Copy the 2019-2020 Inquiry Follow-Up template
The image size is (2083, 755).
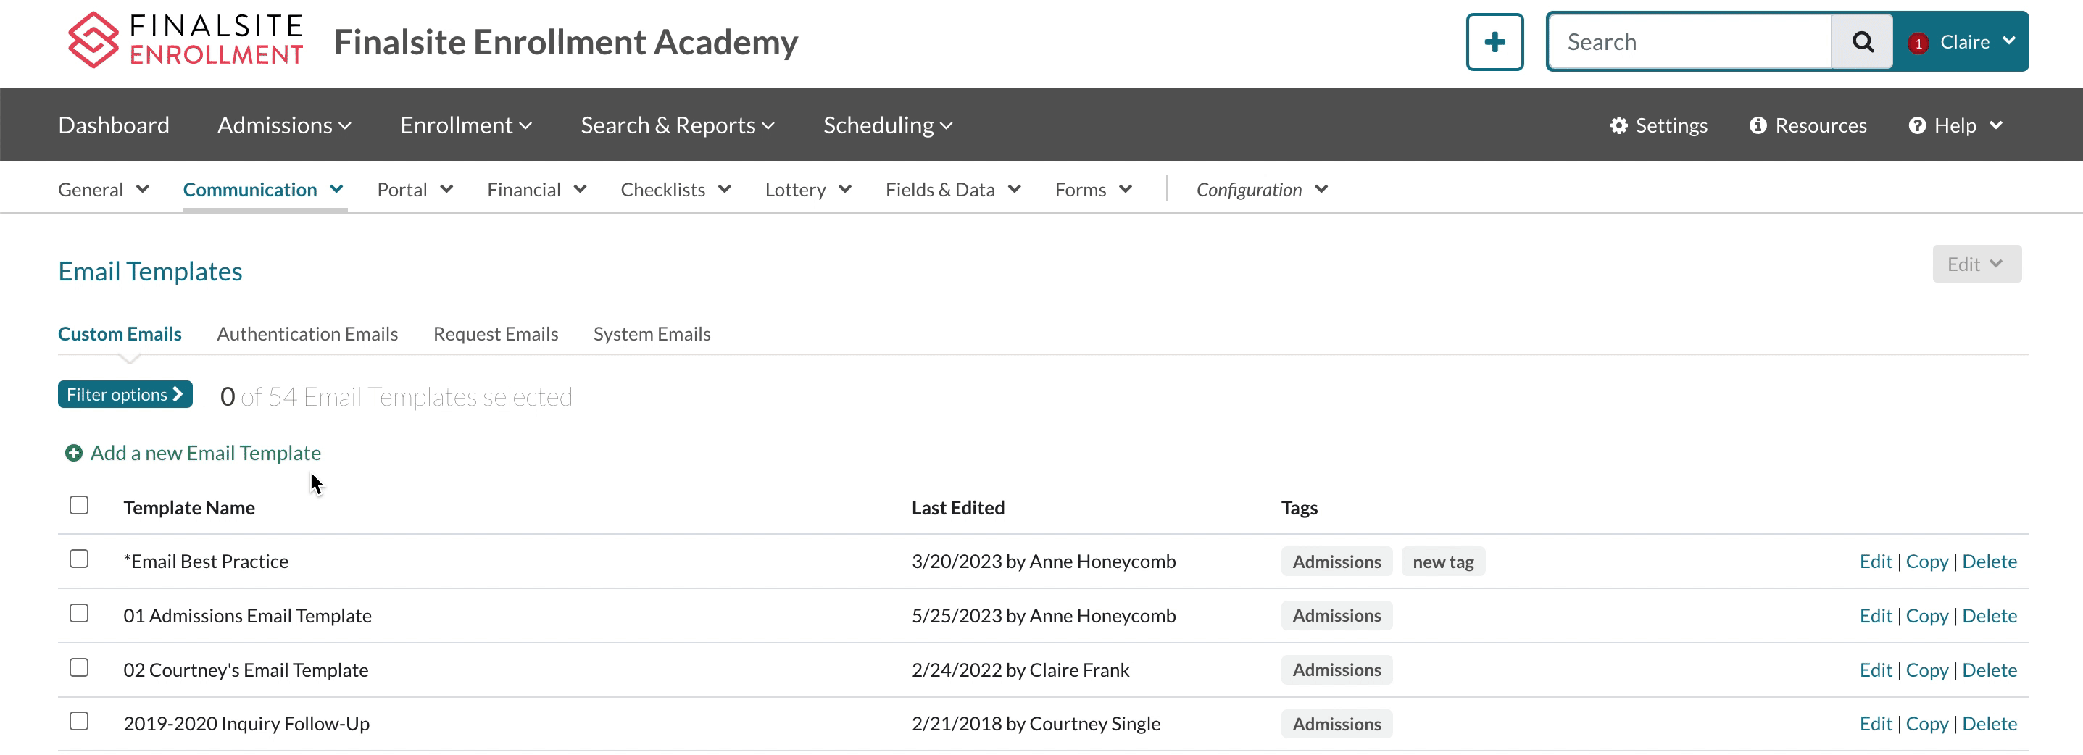[x=1927, y=725]
